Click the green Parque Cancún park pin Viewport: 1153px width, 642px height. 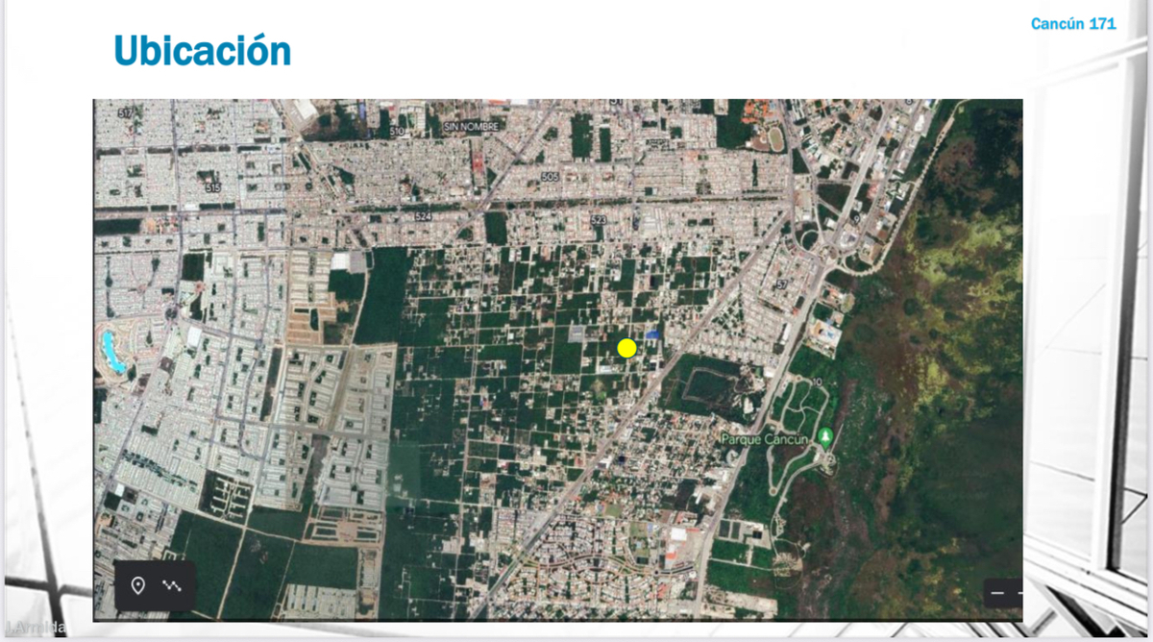pyautogui.click(x=824, y=437)
